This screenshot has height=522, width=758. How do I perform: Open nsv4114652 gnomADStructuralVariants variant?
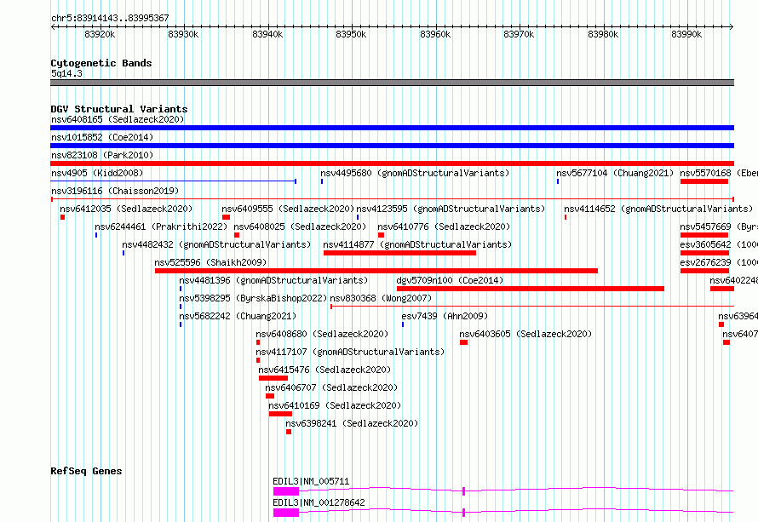click(x=658, y=209)
